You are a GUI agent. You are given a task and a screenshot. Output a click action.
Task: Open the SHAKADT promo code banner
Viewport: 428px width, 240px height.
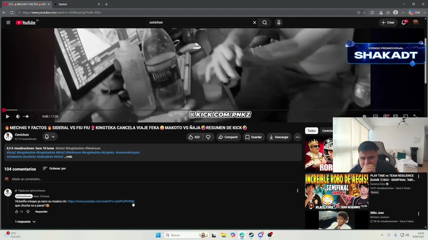[386, 53]
